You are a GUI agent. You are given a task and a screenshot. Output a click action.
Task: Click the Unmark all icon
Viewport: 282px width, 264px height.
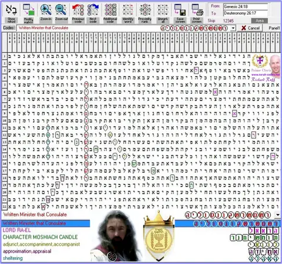pos(163,10)
